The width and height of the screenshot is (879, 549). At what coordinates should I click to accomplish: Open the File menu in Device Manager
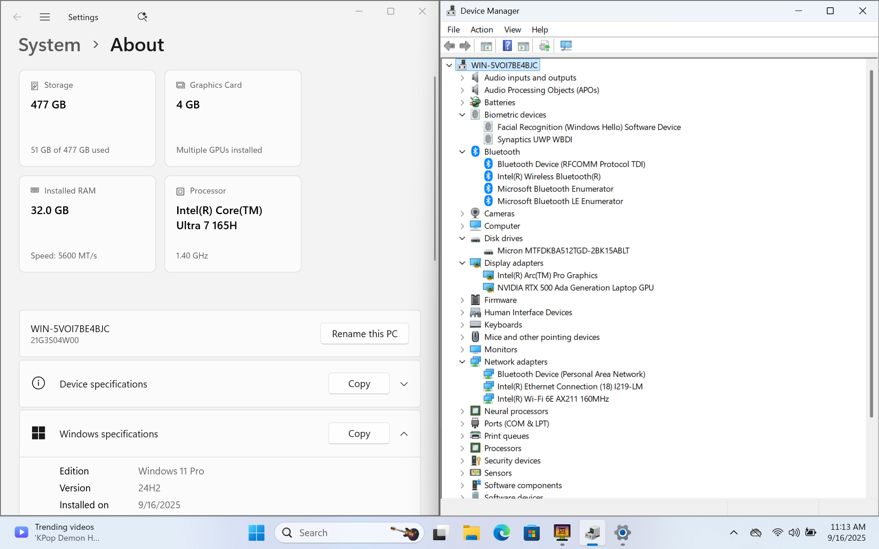[x=453, y=30]
